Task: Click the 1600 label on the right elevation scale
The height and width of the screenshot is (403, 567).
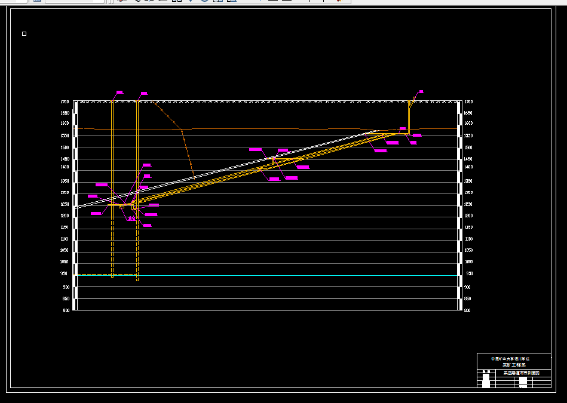Action: tap(468, 123)
